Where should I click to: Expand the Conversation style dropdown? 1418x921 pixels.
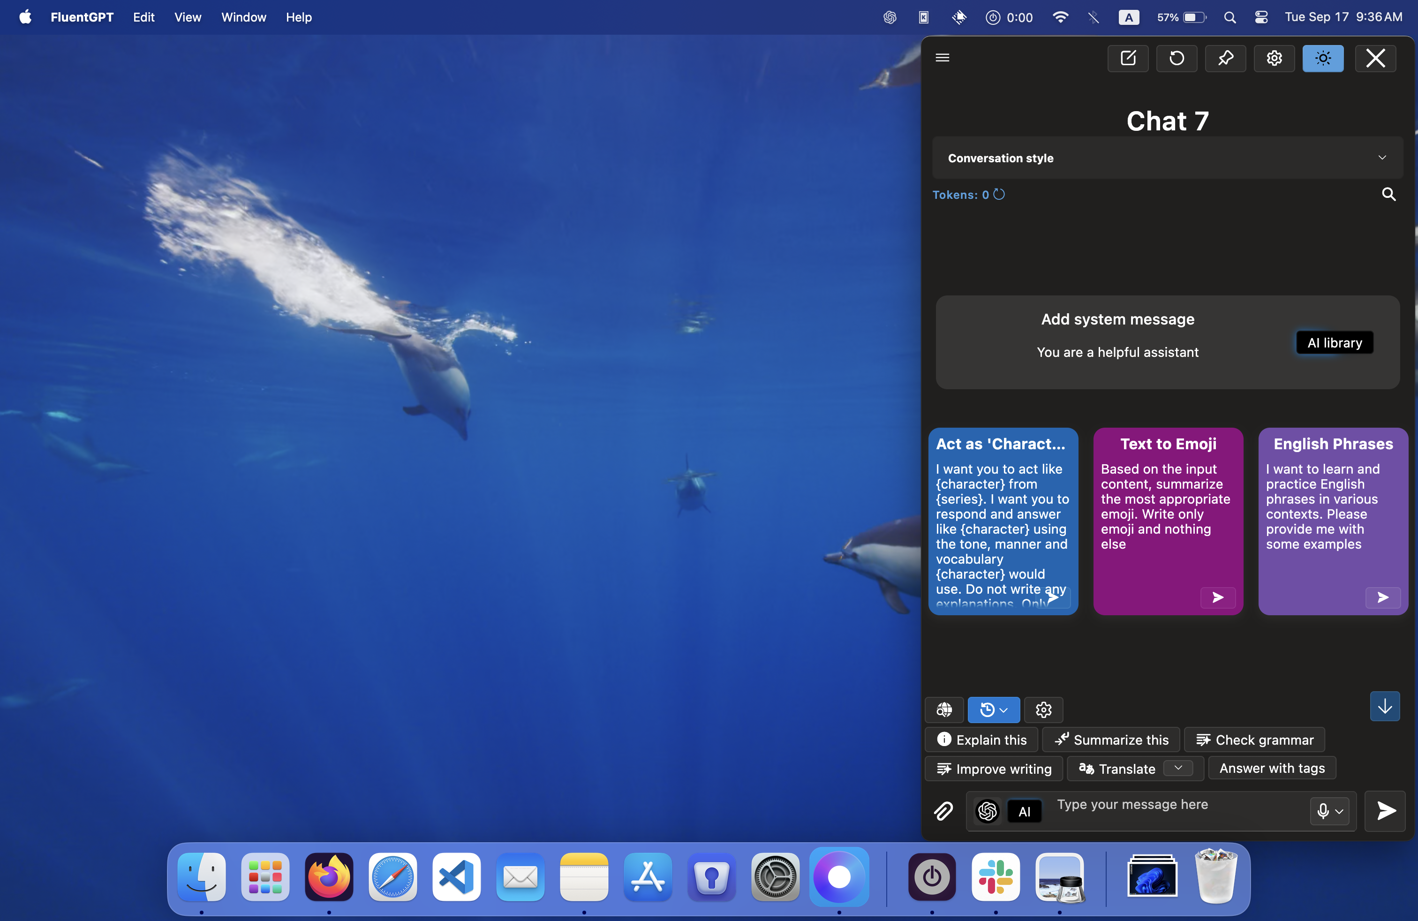[x=1381, y=157]
